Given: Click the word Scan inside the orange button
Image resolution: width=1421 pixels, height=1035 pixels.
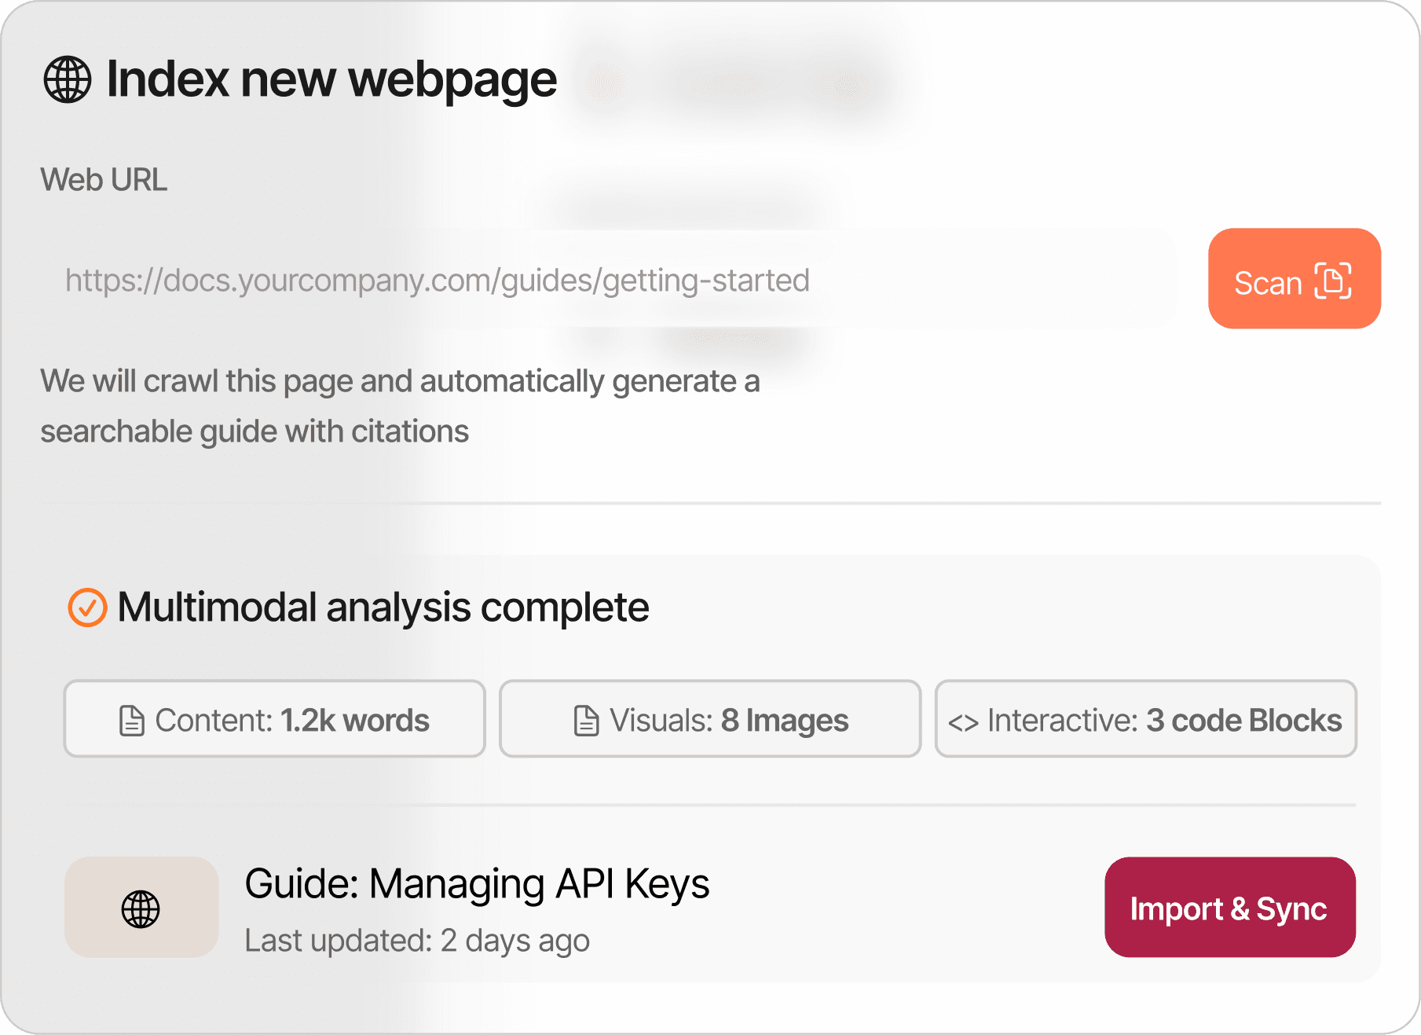Looking at the screenshot, I should coord(1268,283).
